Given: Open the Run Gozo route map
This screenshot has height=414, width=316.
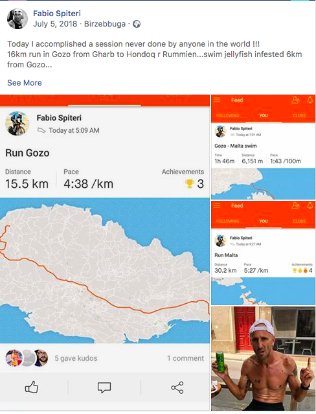Looking at the screenshot, I should [105, 270].
